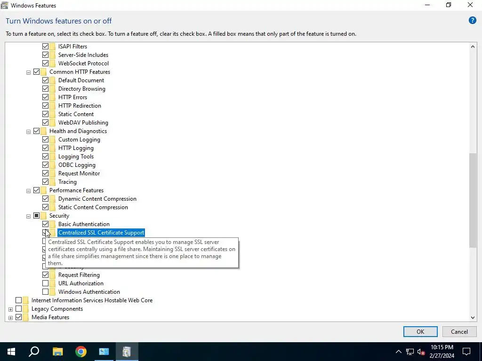The height and width of the screenshot is (361, 482).
Task: Select the Request Monitor item
Action: click(79, 173)
